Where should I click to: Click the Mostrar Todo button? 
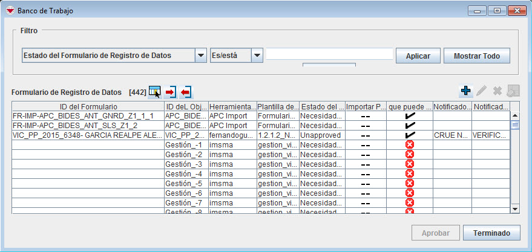pyautogui.click(x=477, y=56)
